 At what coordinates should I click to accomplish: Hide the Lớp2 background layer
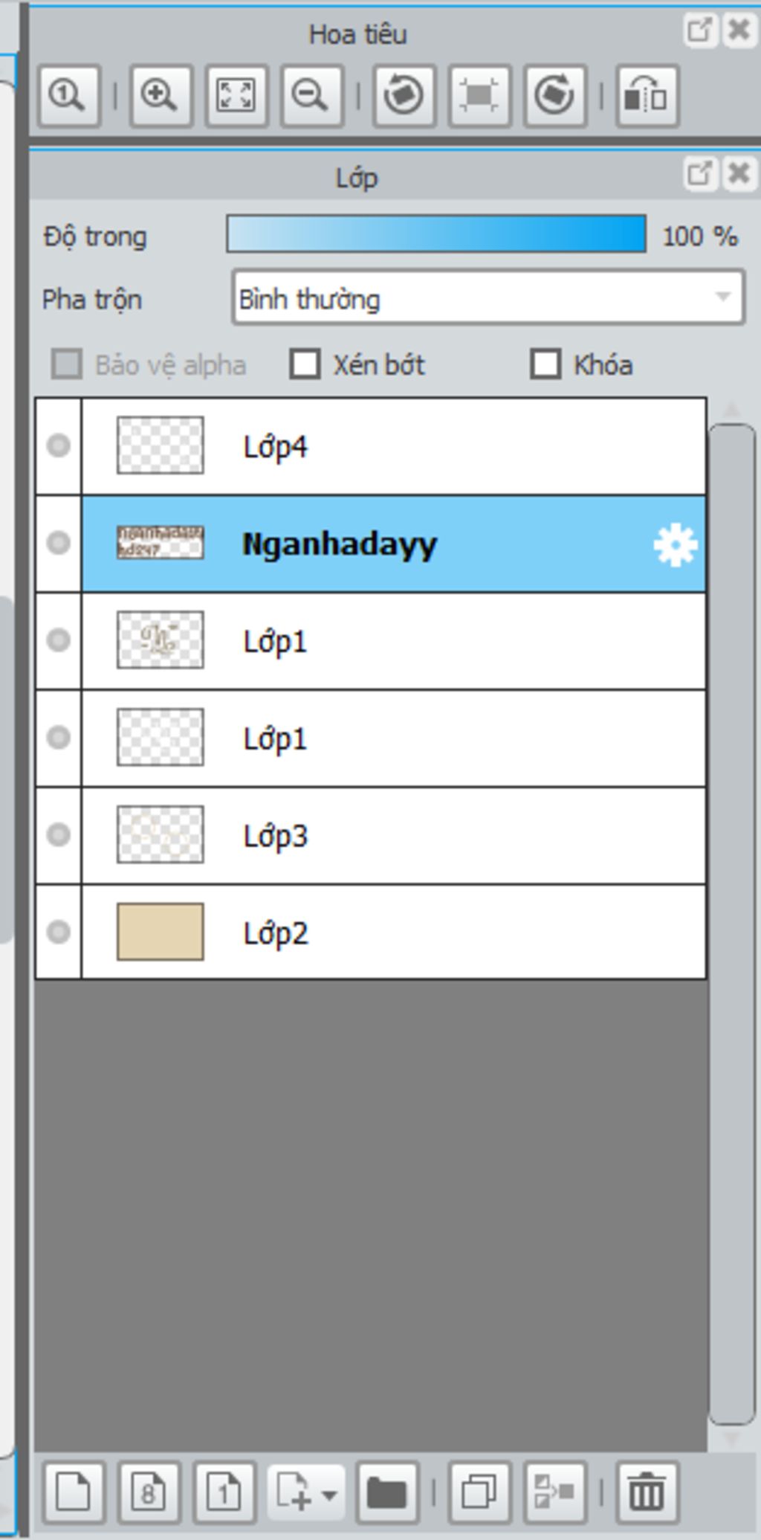59,932
